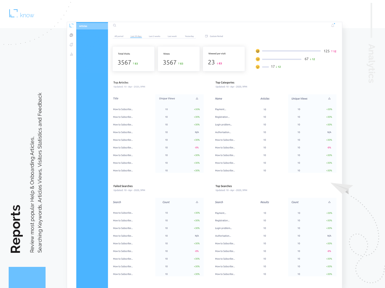Sort Top Categories by delta triangle
The image size is (385, 288).
(329, 99)
